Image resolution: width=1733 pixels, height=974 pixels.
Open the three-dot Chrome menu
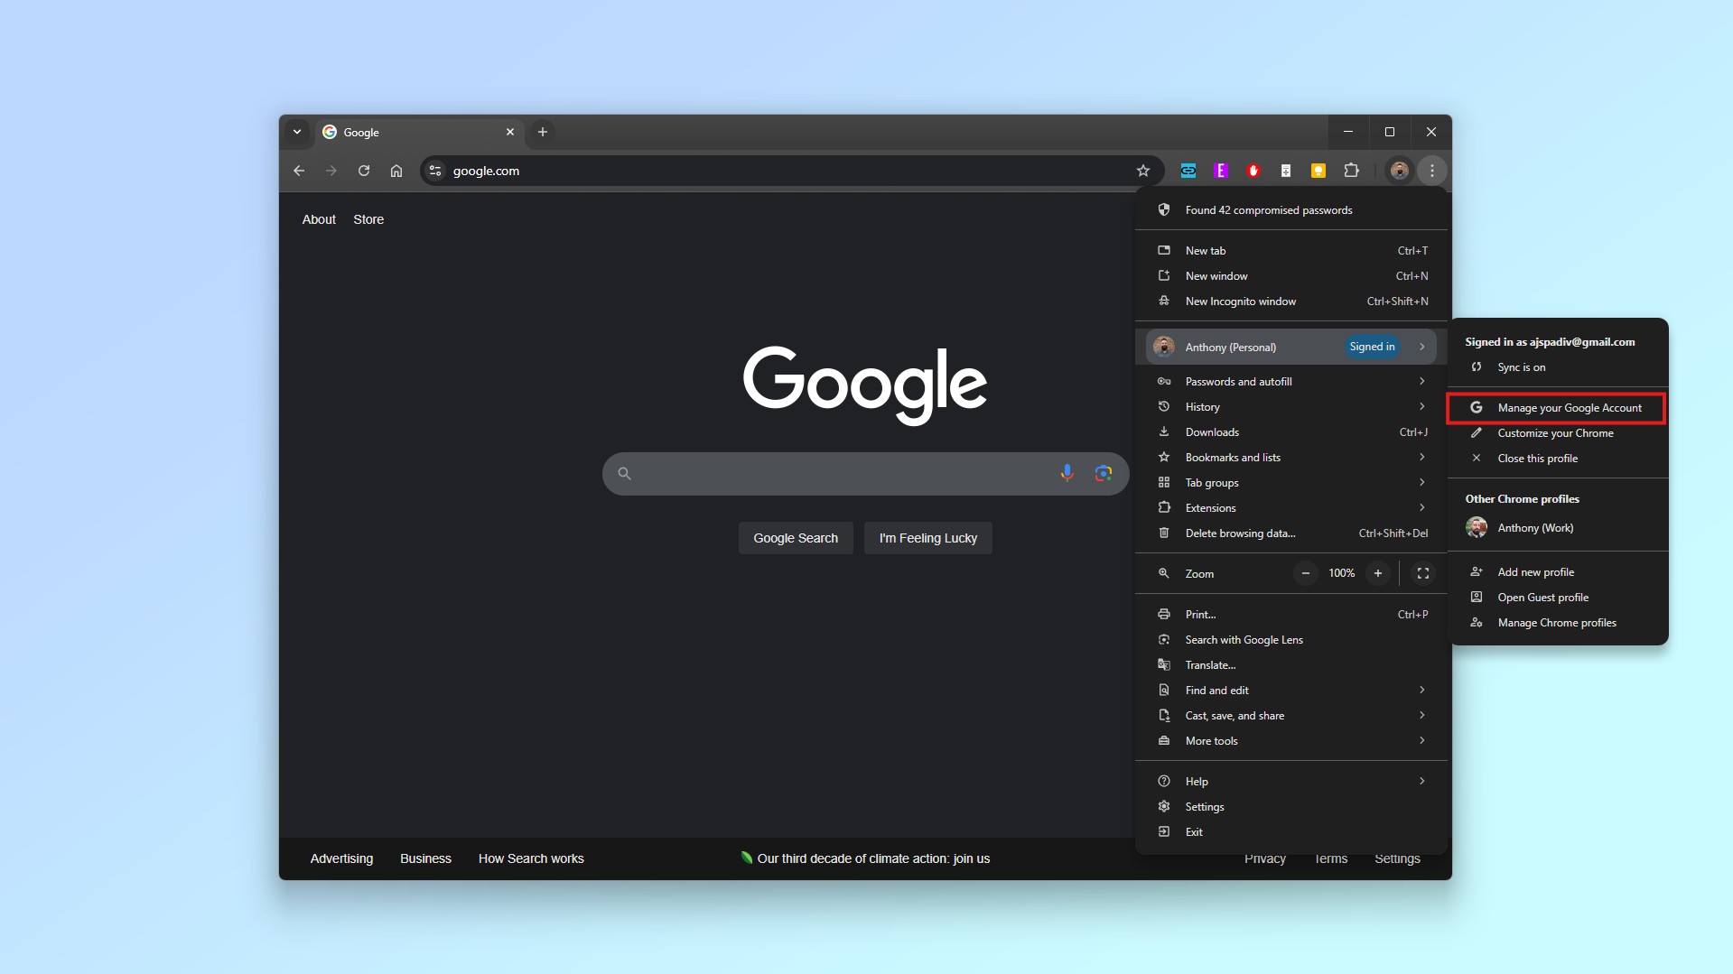click(x=1431, y=171)
